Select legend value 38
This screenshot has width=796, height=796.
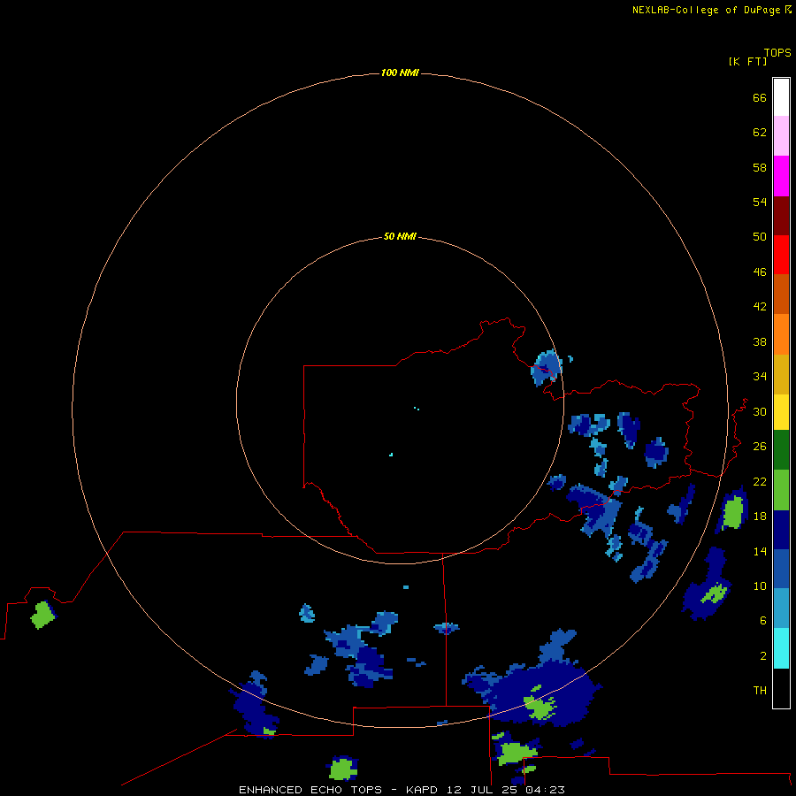coord(760,341)
